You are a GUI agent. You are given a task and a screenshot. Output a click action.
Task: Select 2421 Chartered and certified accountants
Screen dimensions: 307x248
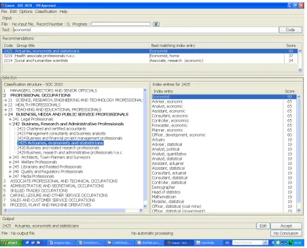point(52,128)
